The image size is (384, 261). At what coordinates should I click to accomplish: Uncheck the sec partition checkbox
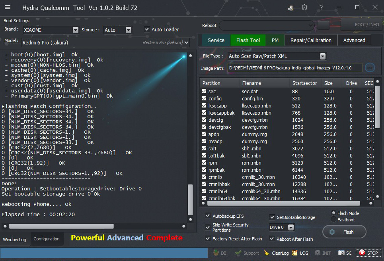(204, 91)
